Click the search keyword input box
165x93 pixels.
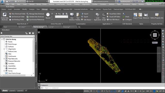click(104, 2)
